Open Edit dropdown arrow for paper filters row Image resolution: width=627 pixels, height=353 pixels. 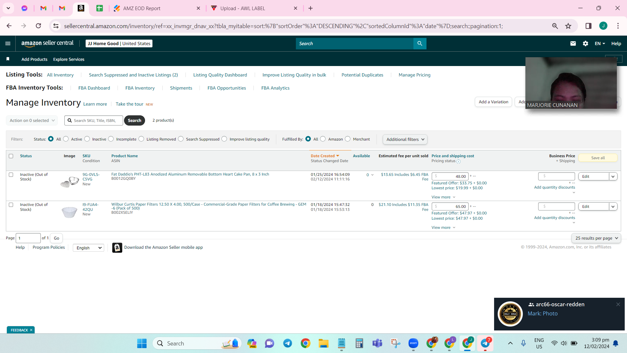[613, 207]
